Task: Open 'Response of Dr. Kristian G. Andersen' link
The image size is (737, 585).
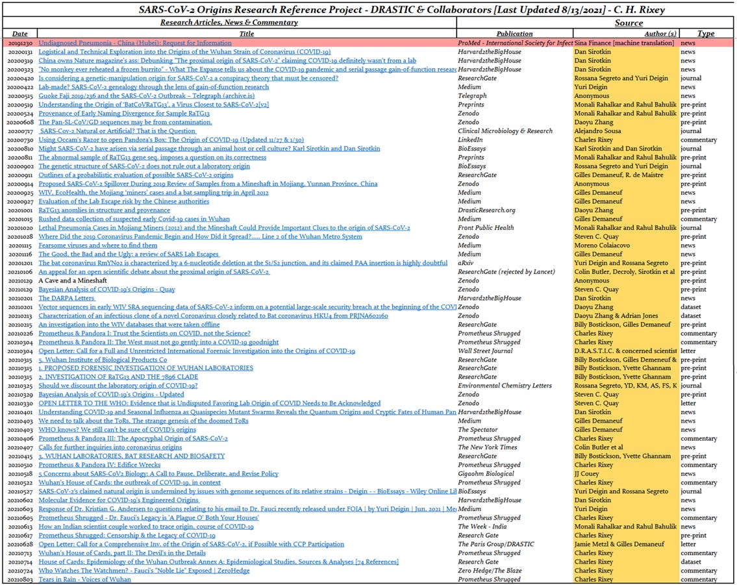Action: (x=247, y=509)
